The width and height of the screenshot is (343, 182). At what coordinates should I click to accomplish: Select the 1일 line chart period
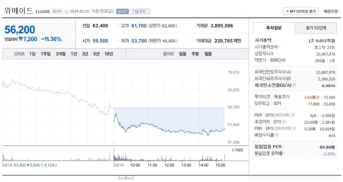point(33,54)
